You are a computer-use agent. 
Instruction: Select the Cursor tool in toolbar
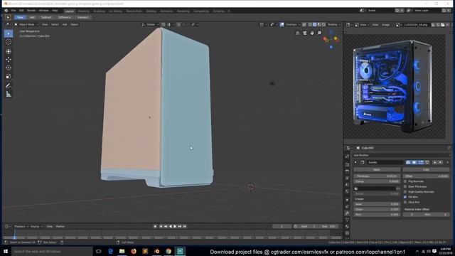coord(9,42)
